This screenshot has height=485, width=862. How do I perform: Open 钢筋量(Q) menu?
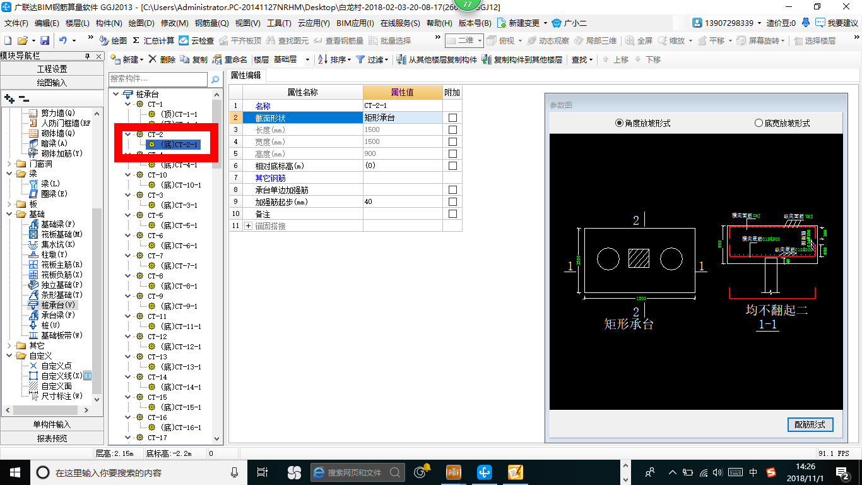[x=211, y=23]
